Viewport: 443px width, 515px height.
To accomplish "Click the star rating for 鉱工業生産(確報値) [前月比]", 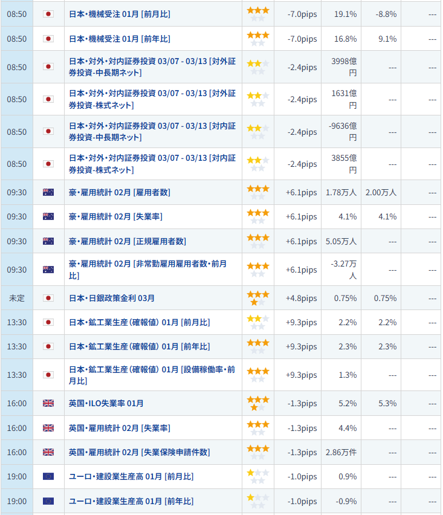I will coord(258,322).
